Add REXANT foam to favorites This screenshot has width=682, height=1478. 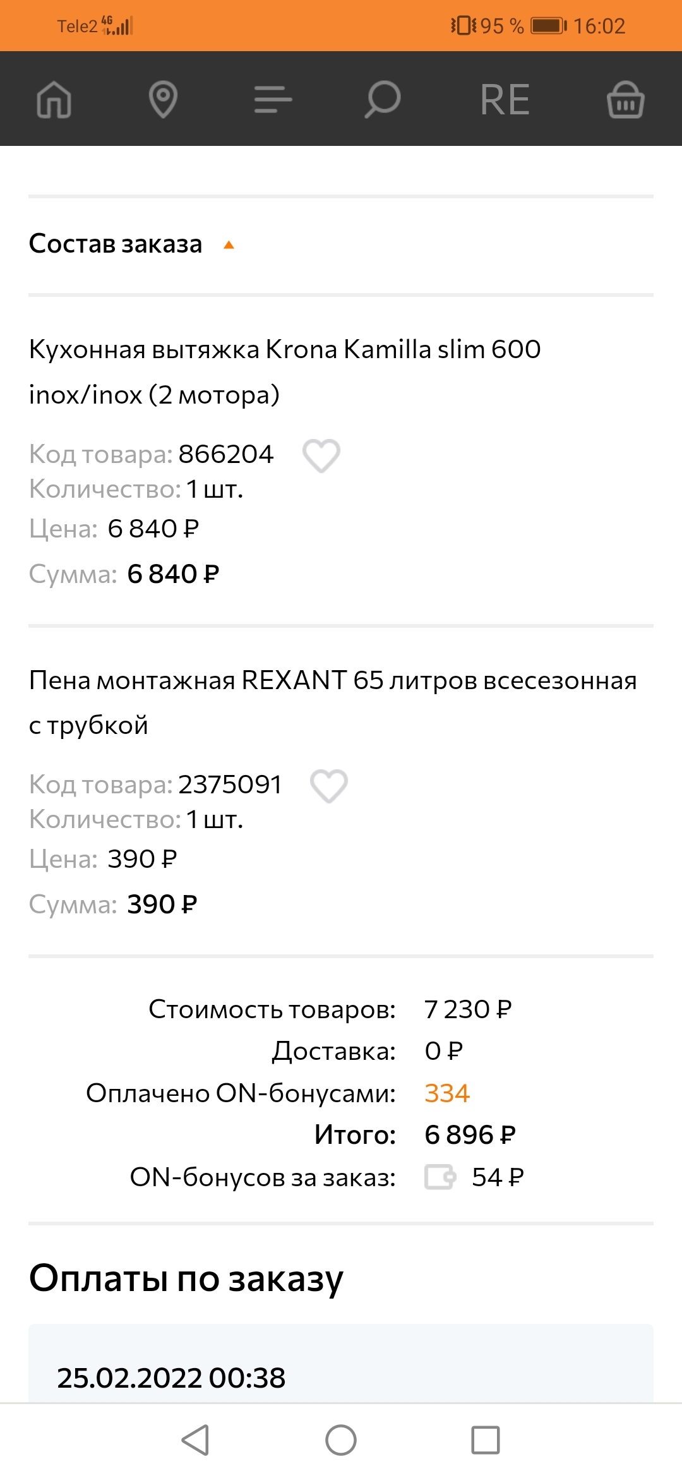(x=329, y=786)
